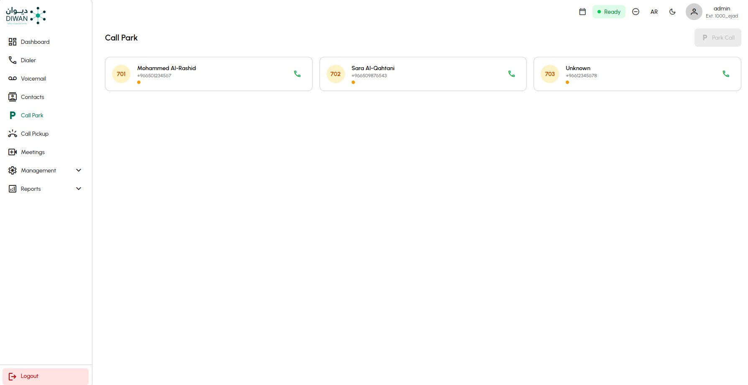Click number +96612345678
The width and height of the screenshot is (748, 385).
[x=581, y=76]
